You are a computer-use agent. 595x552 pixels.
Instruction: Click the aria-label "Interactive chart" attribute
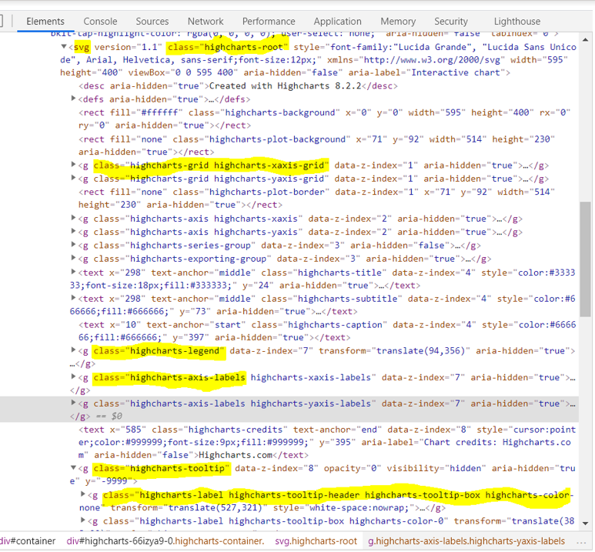click(427, 72)
